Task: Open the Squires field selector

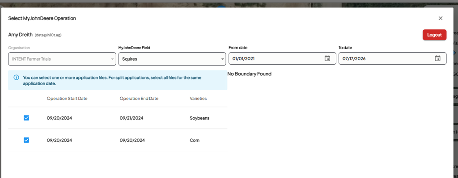Action: (x=172, y=59)
